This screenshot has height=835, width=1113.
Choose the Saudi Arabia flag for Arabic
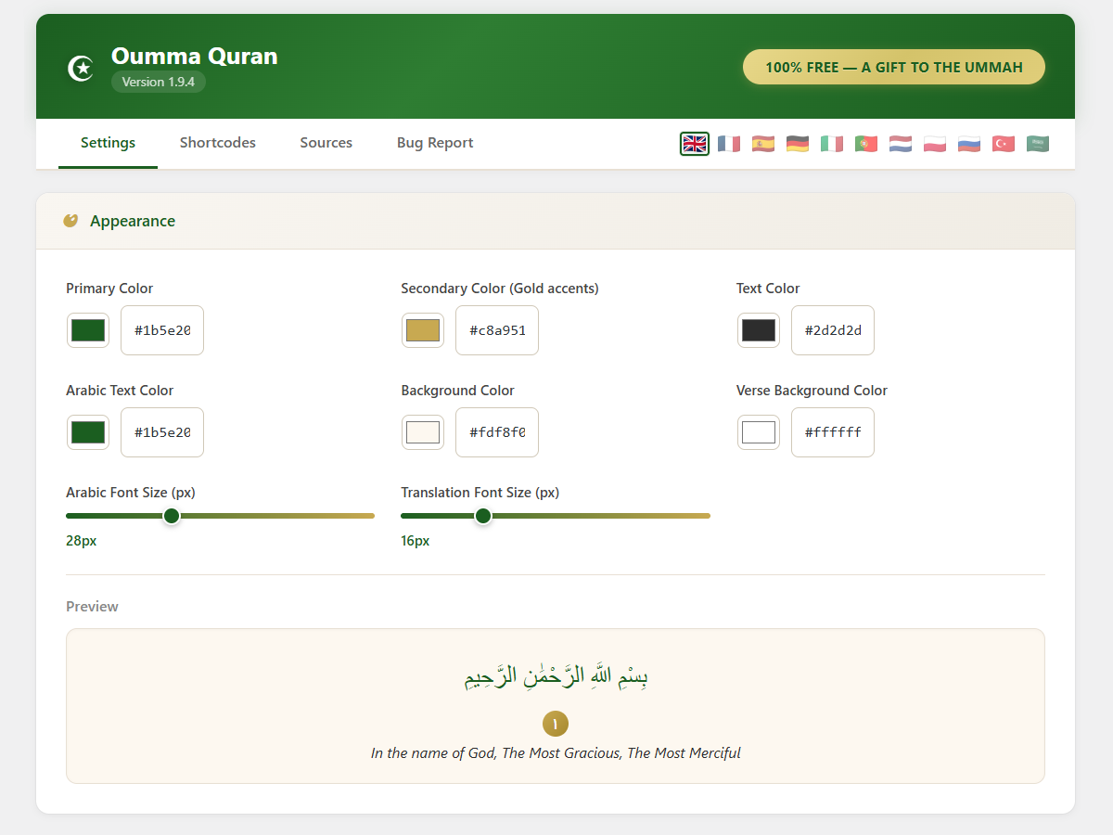pos(1038,144)
